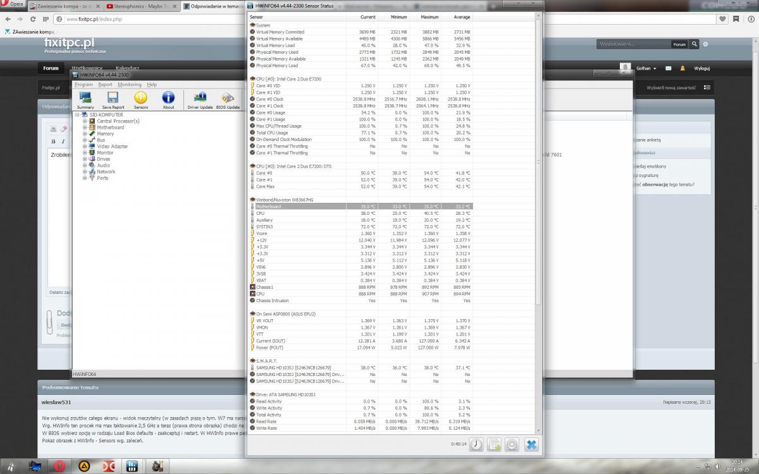Open the Gothan user dropdown
The width and height of the screenshot is (759, 474).
click(x=646, y=68)
